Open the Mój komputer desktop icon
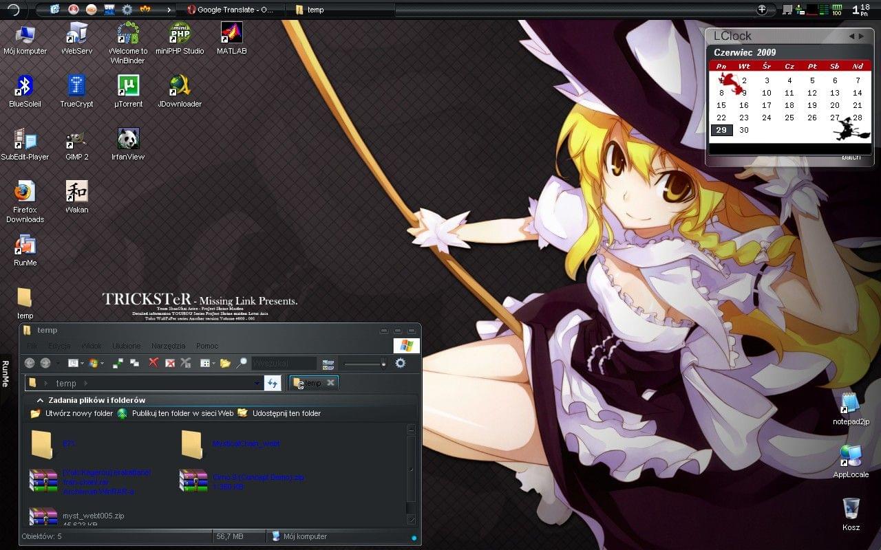This screenshot has width=881, height=550. coord(25,38)
